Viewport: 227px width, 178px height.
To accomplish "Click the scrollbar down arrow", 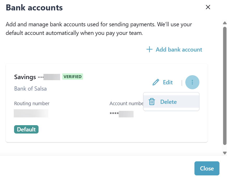I will tap(225, 153).
